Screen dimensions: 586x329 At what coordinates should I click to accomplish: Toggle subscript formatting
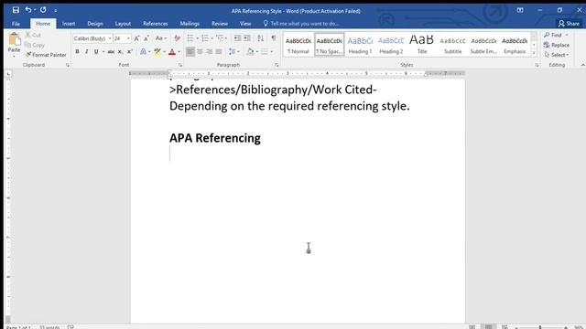coord(120,52)
